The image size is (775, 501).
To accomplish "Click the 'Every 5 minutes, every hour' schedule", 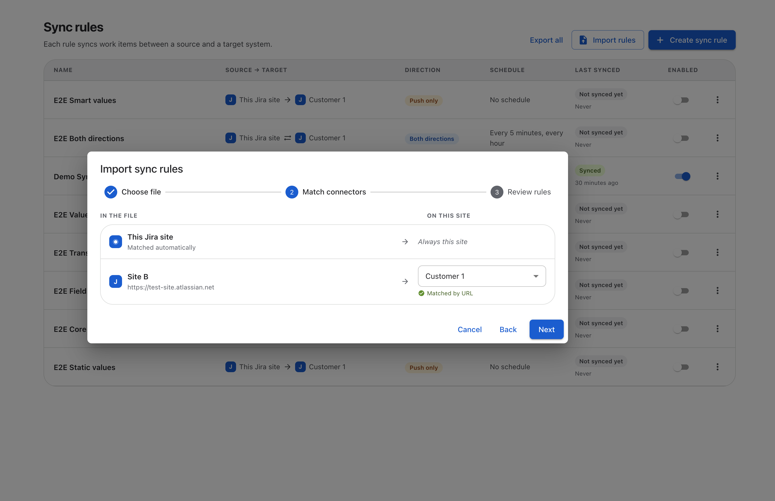I will coord(526,138).
